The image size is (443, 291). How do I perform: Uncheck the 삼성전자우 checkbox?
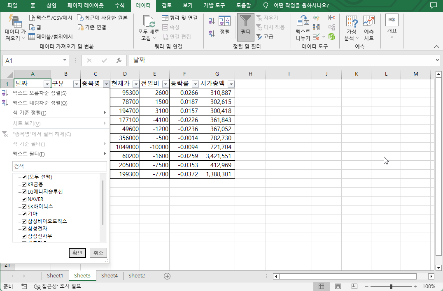tap(24, 236)
